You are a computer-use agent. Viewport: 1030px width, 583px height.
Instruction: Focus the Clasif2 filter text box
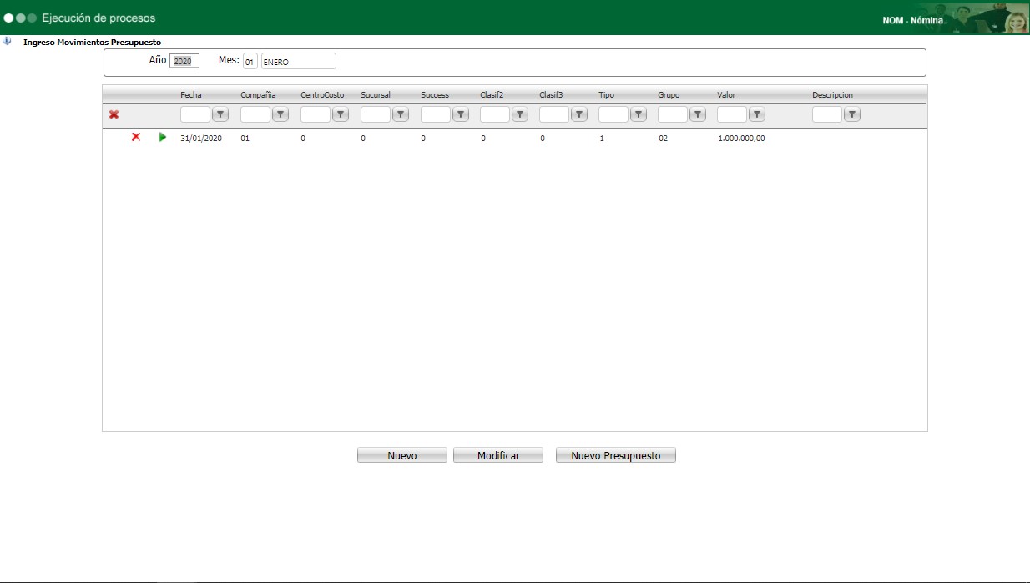coord(495,114)
